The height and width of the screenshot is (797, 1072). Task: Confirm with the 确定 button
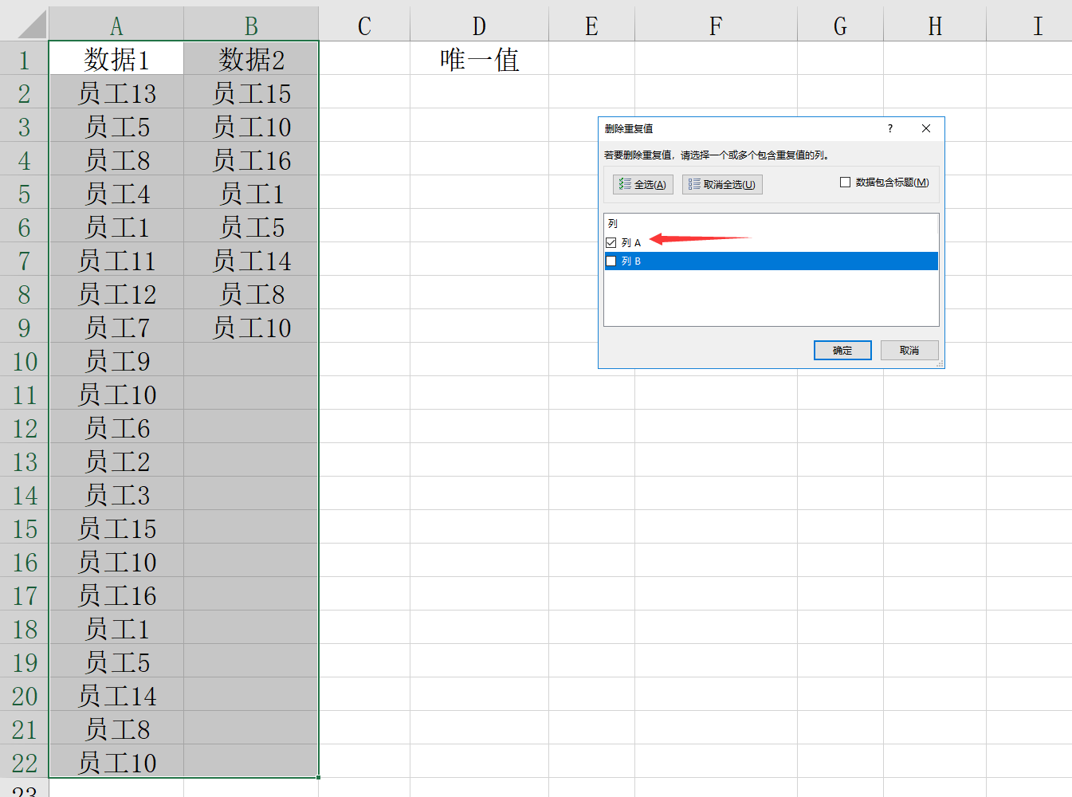tap(842, 351)
